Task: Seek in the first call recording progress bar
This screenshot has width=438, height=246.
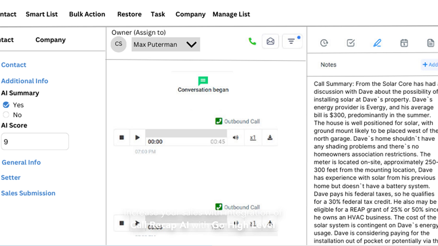Action: [186, 133]
